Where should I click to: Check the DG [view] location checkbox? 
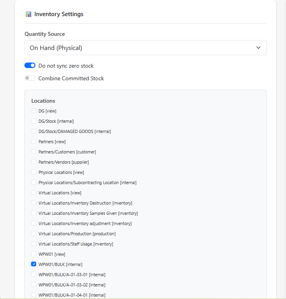(x=34, y=111)
